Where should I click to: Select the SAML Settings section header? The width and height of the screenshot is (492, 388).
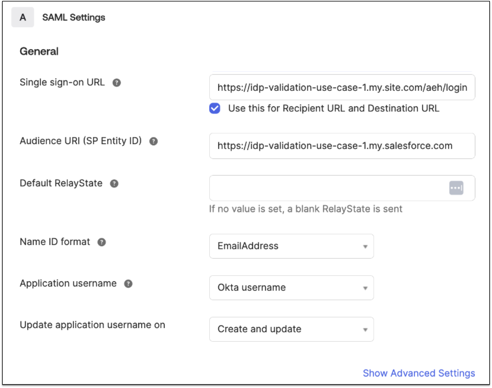(74, 17)
